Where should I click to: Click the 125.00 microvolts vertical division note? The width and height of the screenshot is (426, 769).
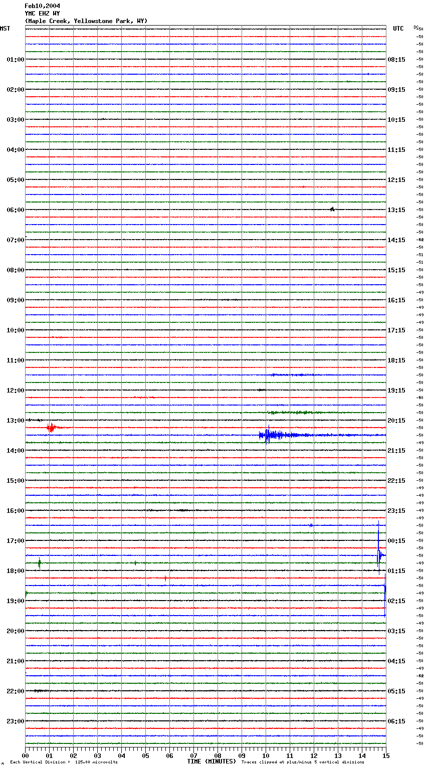(64, 762)
